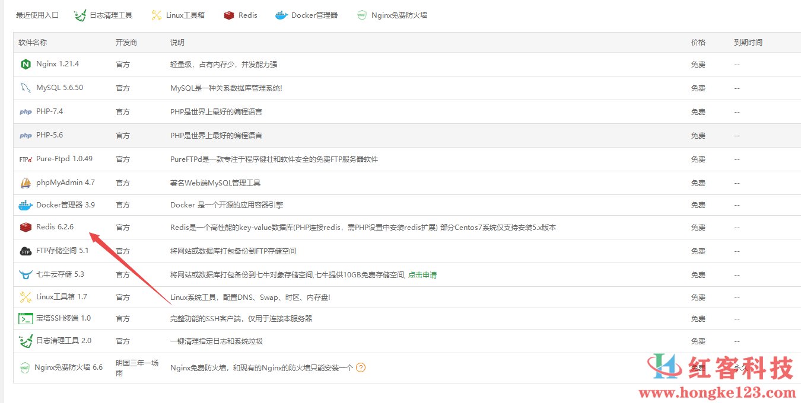801x403 pixels.
Task: Open 七牛云存储 5.3 name link
Action: click(x=60, y=274)
